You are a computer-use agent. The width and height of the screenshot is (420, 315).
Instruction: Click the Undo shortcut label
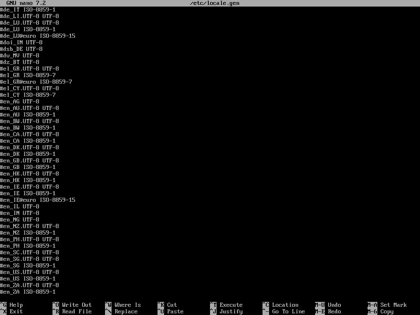tap(334, 305)
